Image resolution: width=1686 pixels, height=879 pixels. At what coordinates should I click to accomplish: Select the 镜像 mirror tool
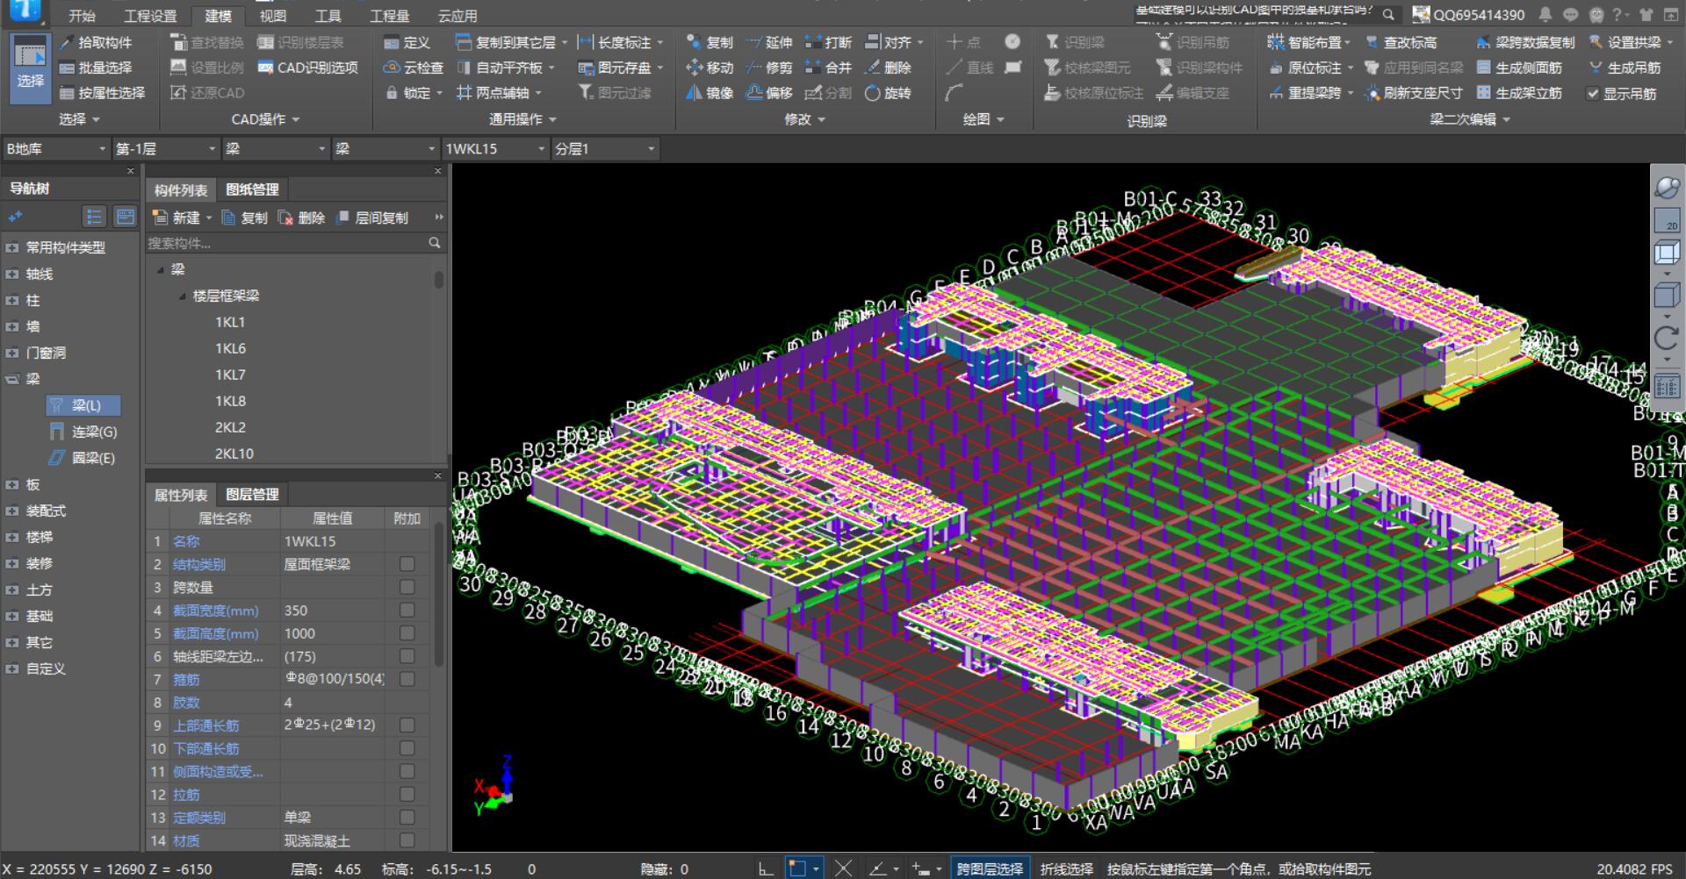[x=710, y=93]
